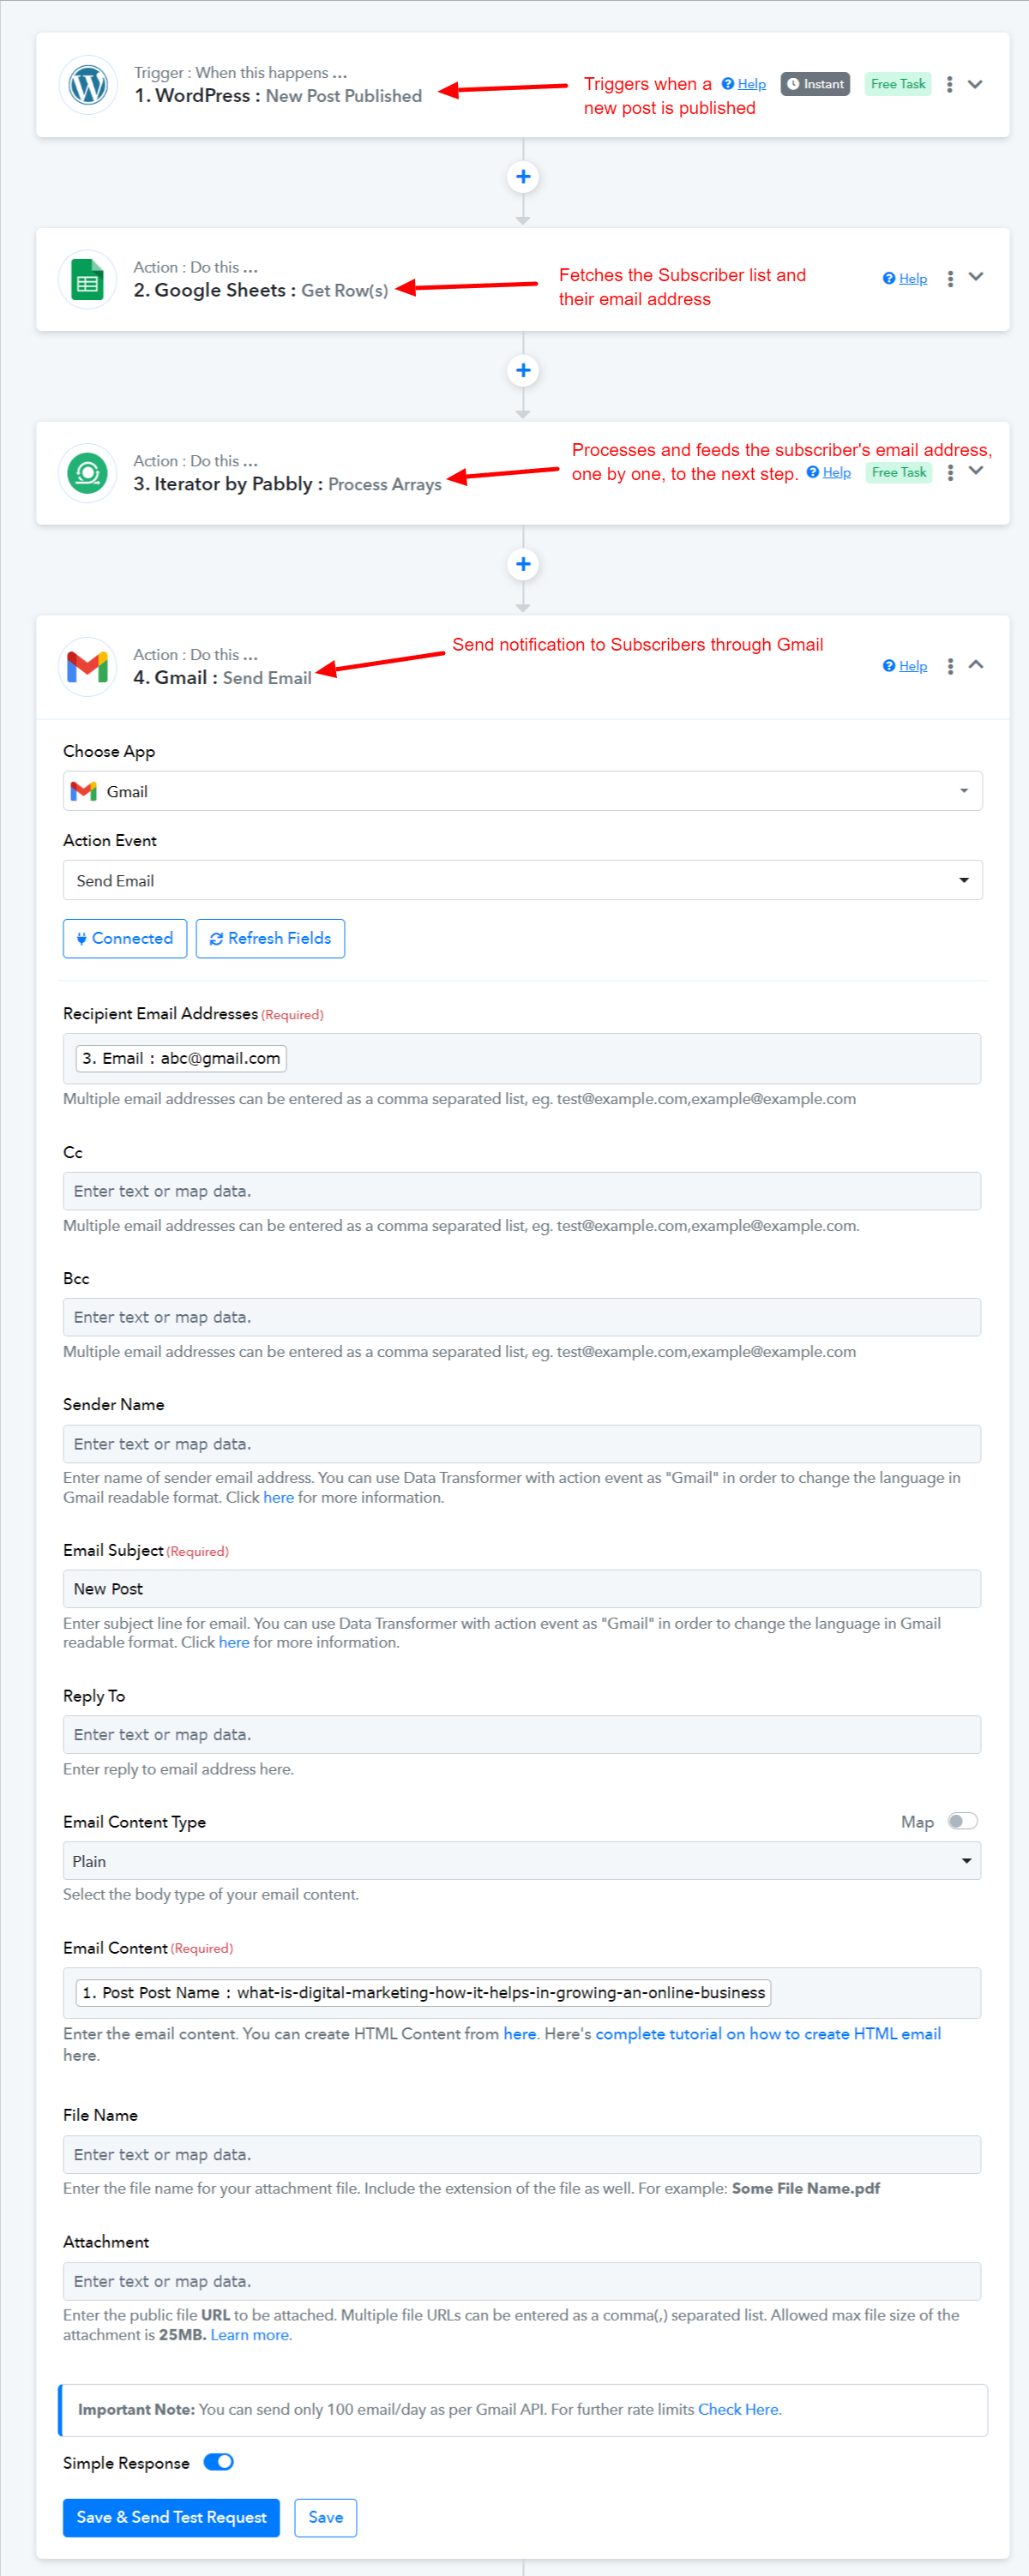Collapse the Gmail Send Email step
The width and height of the screenshot is (1029, 2576).
click(x=976, y=665)
